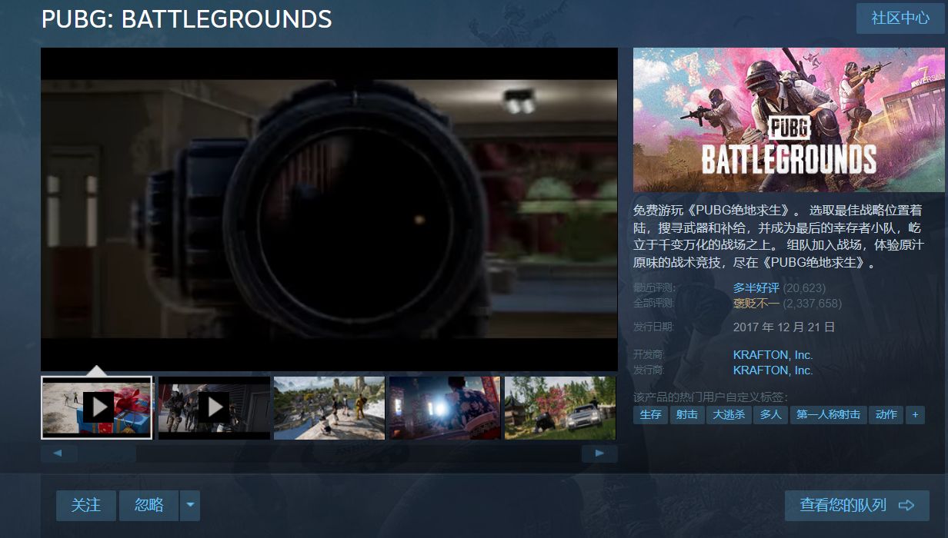The width and height of the screenshot is (948, 538).
Task: Open the 多半好评 recent reviews link
Action: [756, 288]
